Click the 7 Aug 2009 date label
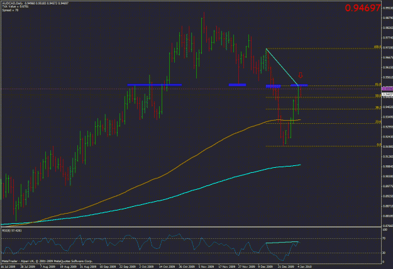The height and width of the screenshot is (269, 393). pyautogui.click(x=48, y=266)
